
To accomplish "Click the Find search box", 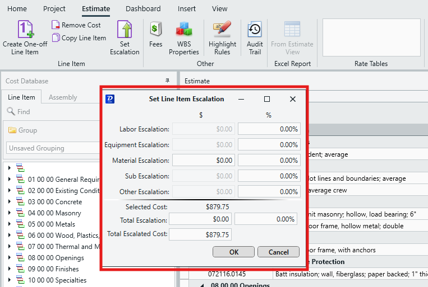I will (x=50, y=112).
